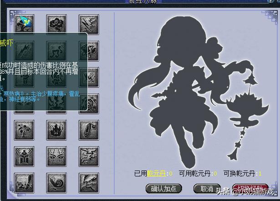Click the yellow 威吓 tooltip title

pyautogui.click(x=6, y=43)
